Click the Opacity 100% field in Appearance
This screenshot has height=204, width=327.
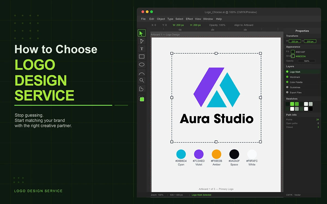click(307, 61)
